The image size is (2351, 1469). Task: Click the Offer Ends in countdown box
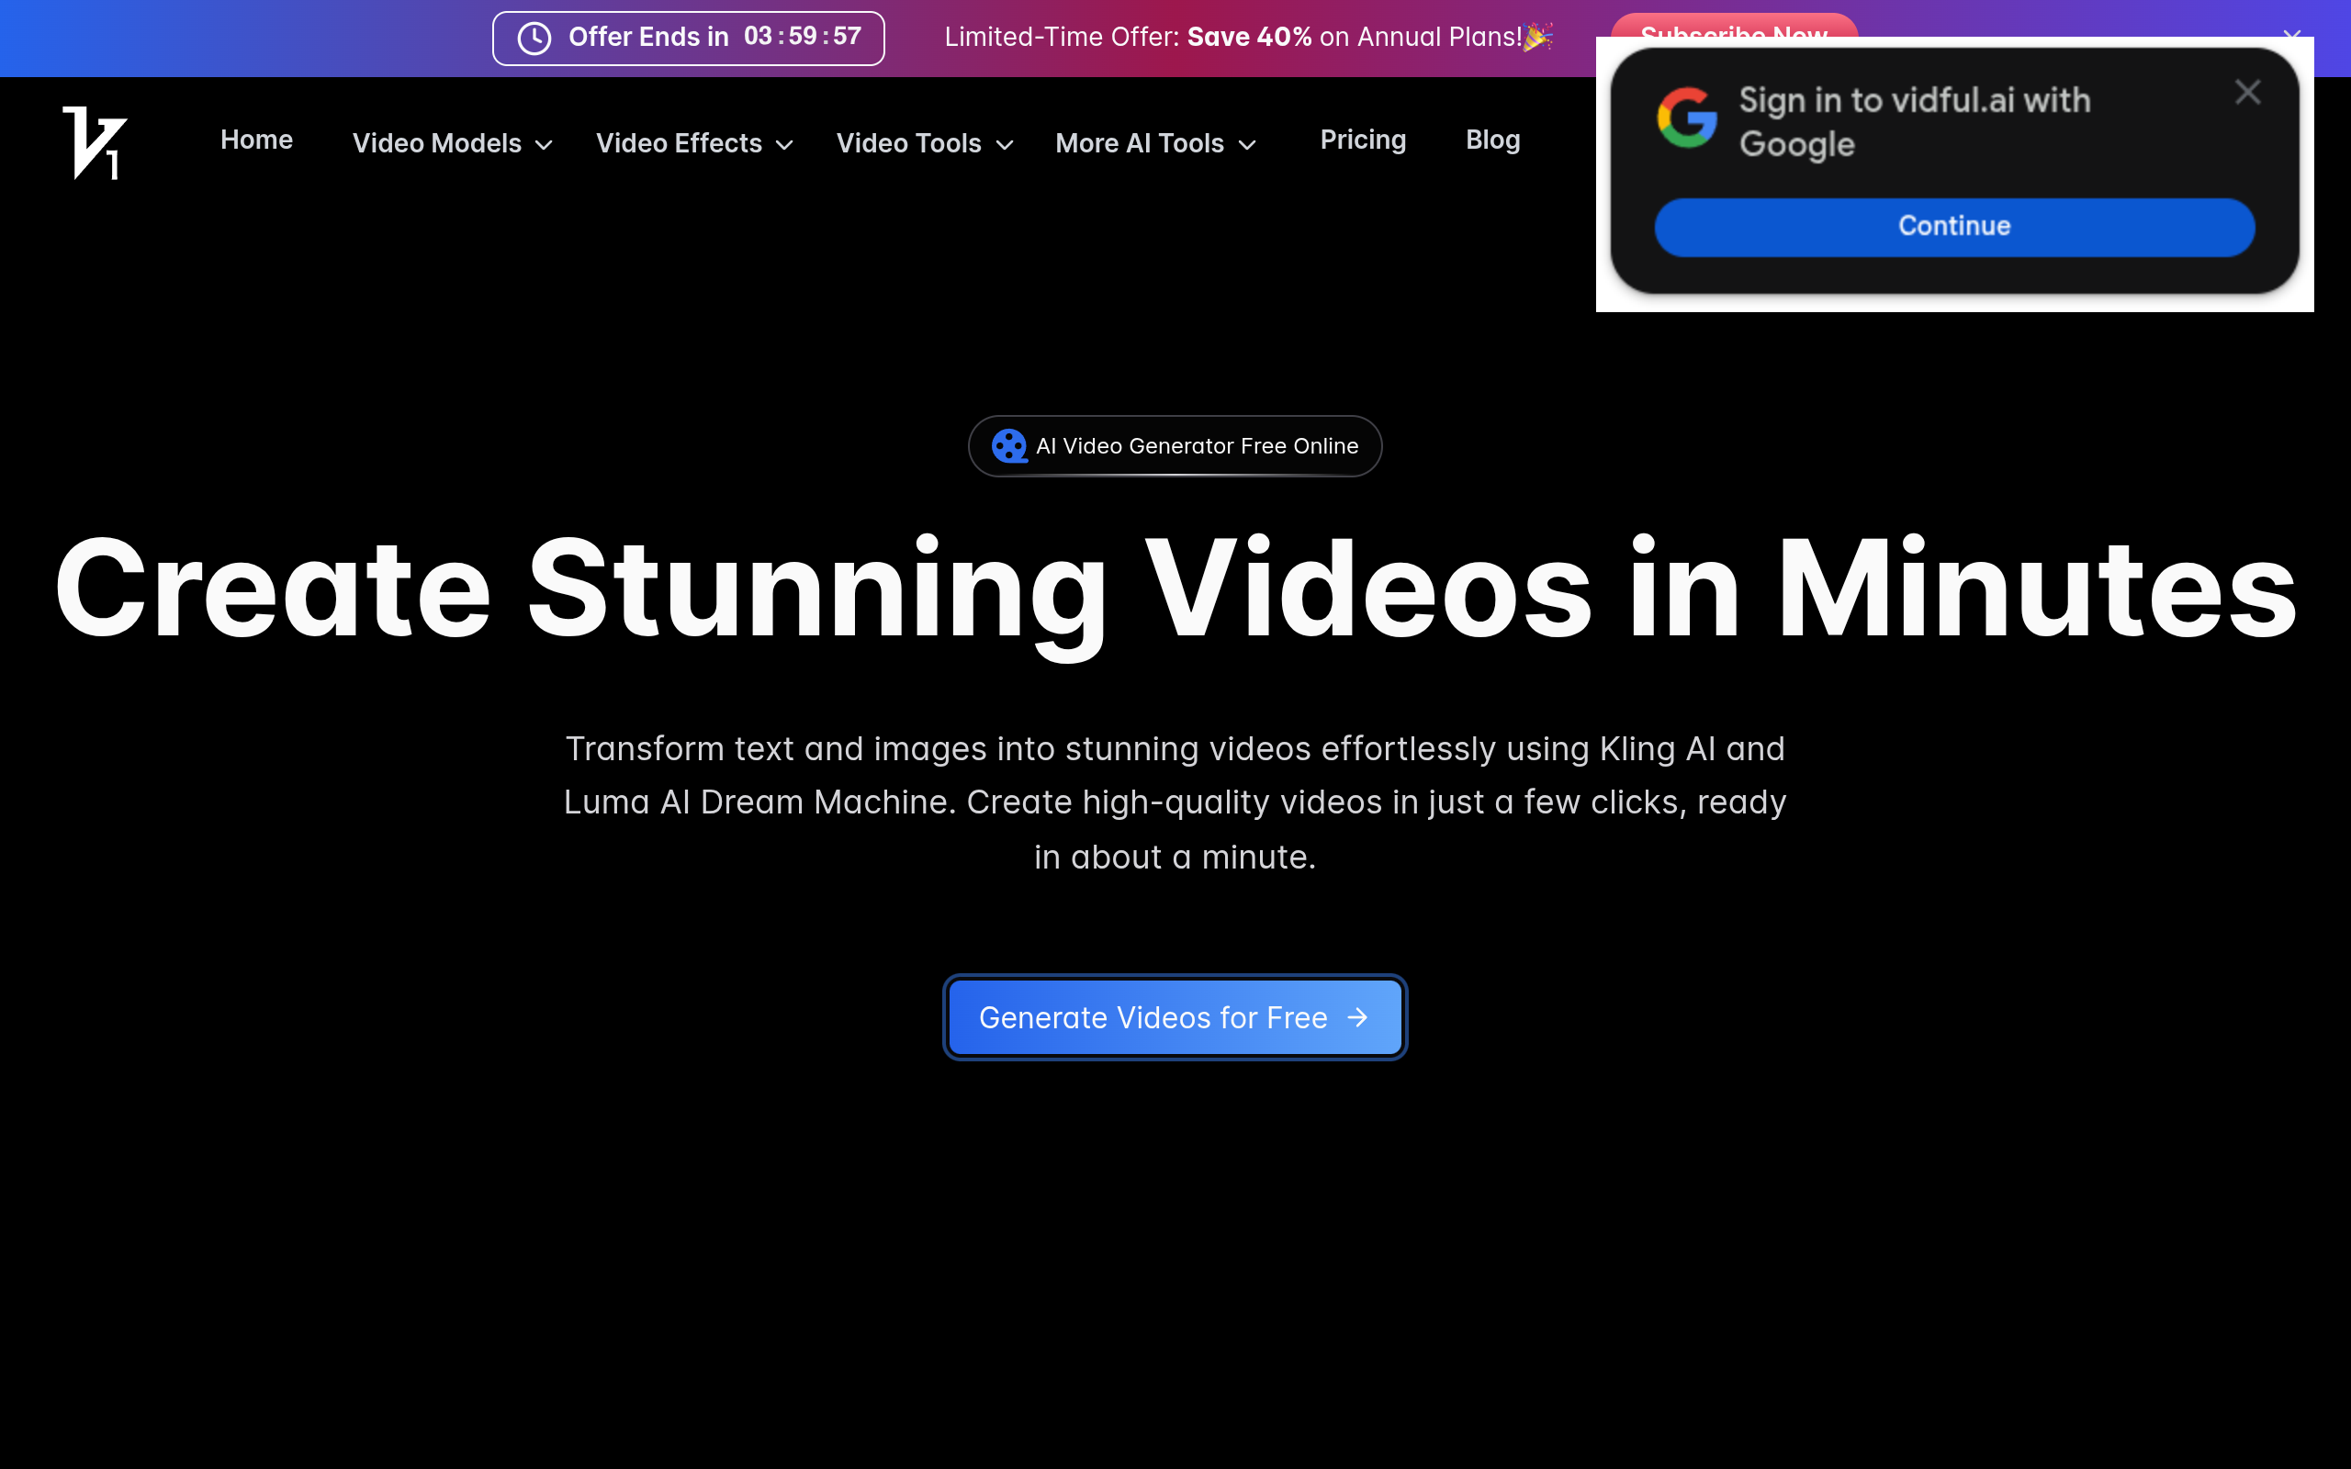[x=688, y=38]
